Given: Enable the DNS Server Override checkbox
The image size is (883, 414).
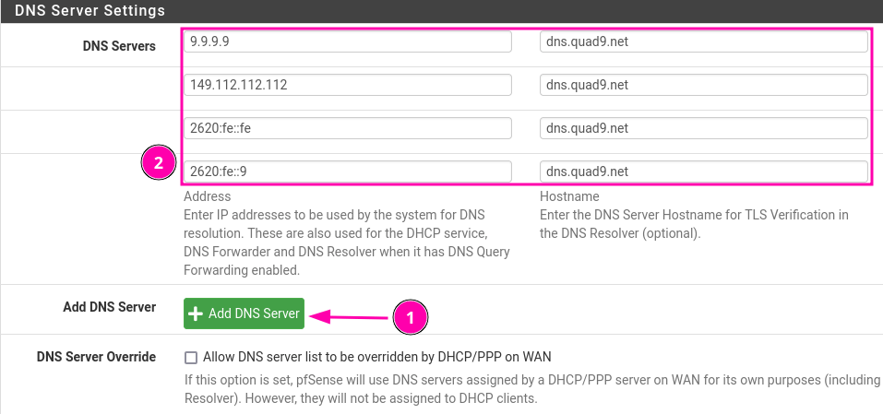Looking at the screenshot, I should coord(191,357).
